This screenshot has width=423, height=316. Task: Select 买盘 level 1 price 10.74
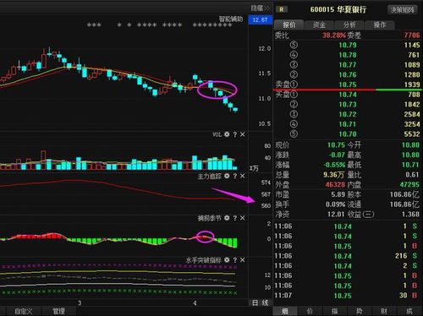[x=348, y=95]
